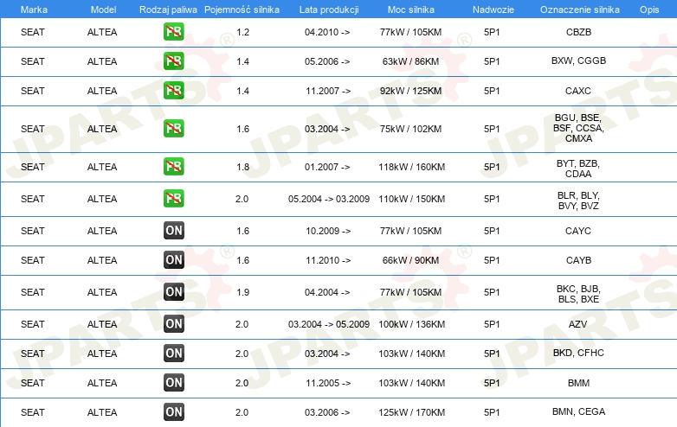Select the engine code BMM cell

click(x=578, y=383)
